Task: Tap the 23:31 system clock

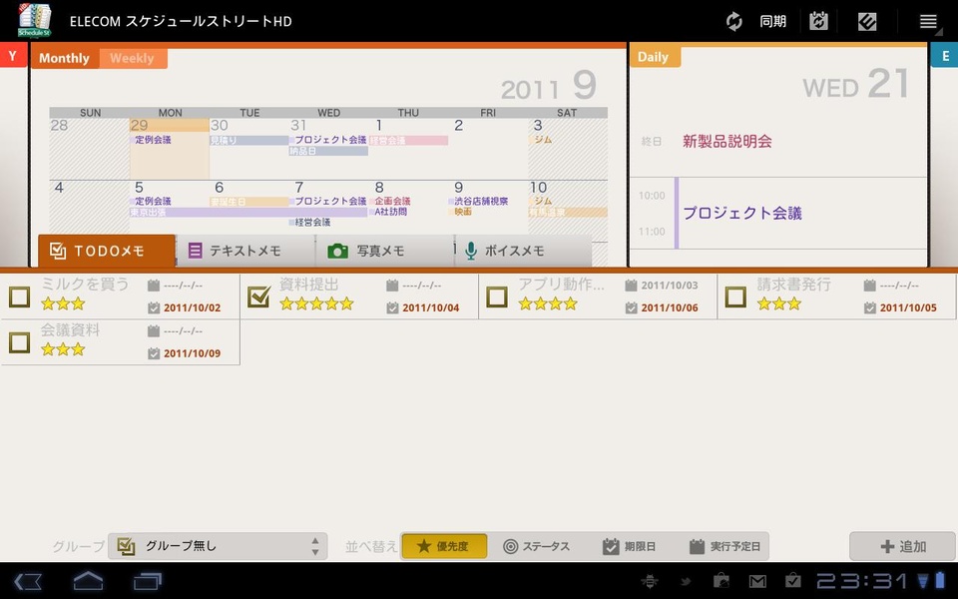Action: point(862,581)
